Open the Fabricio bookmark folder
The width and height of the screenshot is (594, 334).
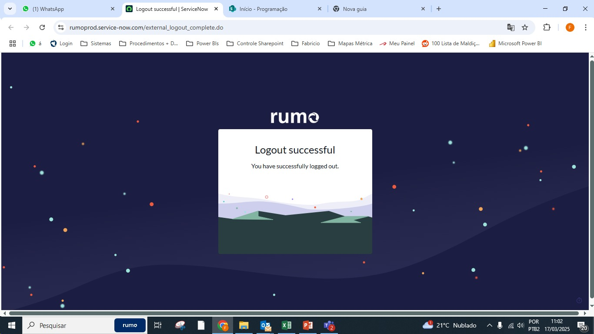pyautogui.click(x=306, y=43)
